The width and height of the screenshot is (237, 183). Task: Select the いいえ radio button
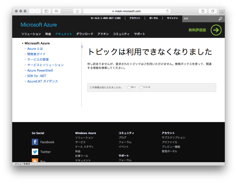pos(141,87)
